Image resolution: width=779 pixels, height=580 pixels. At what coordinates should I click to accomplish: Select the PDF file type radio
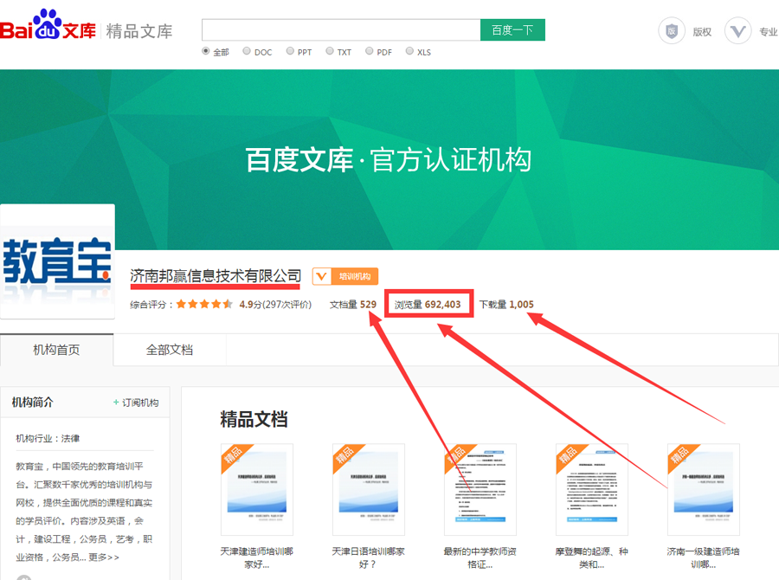[369, 51]
